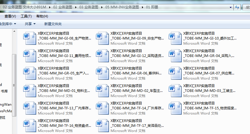Click the TOBE-MM_IM-TF-17 document icon
This screenshot has width=250, height=134.
click(102, 126)
